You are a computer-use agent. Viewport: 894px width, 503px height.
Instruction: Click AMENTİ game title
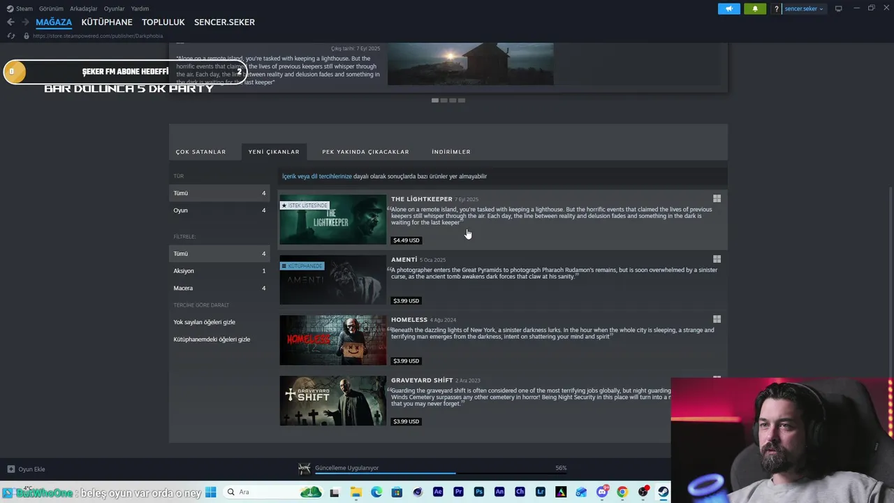404,259
